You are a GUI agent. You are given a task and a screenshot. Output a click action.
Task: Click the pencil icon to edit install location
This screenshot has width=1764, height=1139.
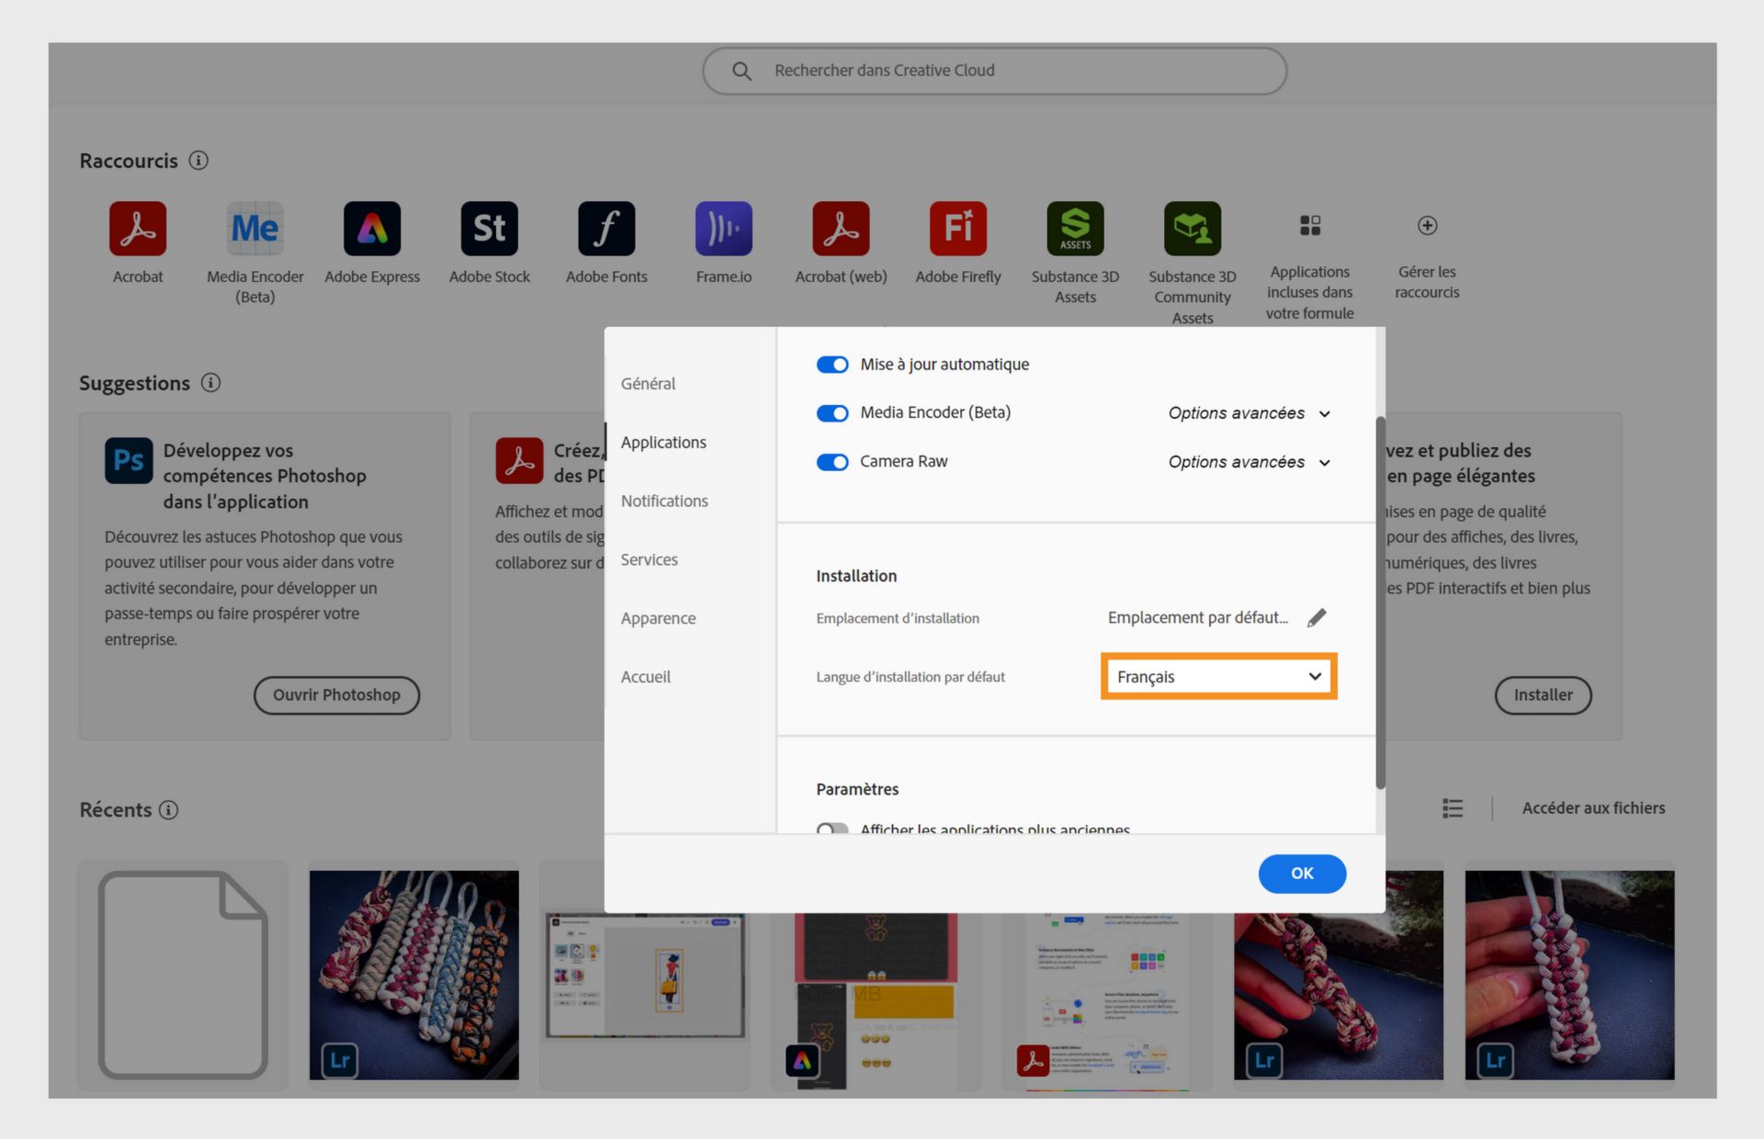tap(1317, 618)
